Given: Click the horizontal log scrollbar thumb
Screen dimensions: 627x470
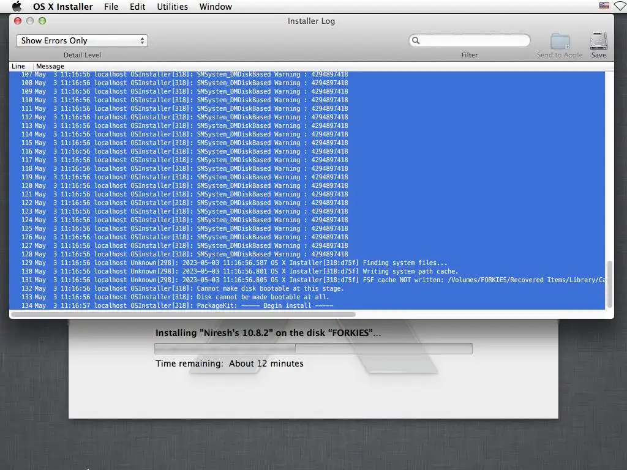Looking at the screenshot, I should click(x=183, y=315).
